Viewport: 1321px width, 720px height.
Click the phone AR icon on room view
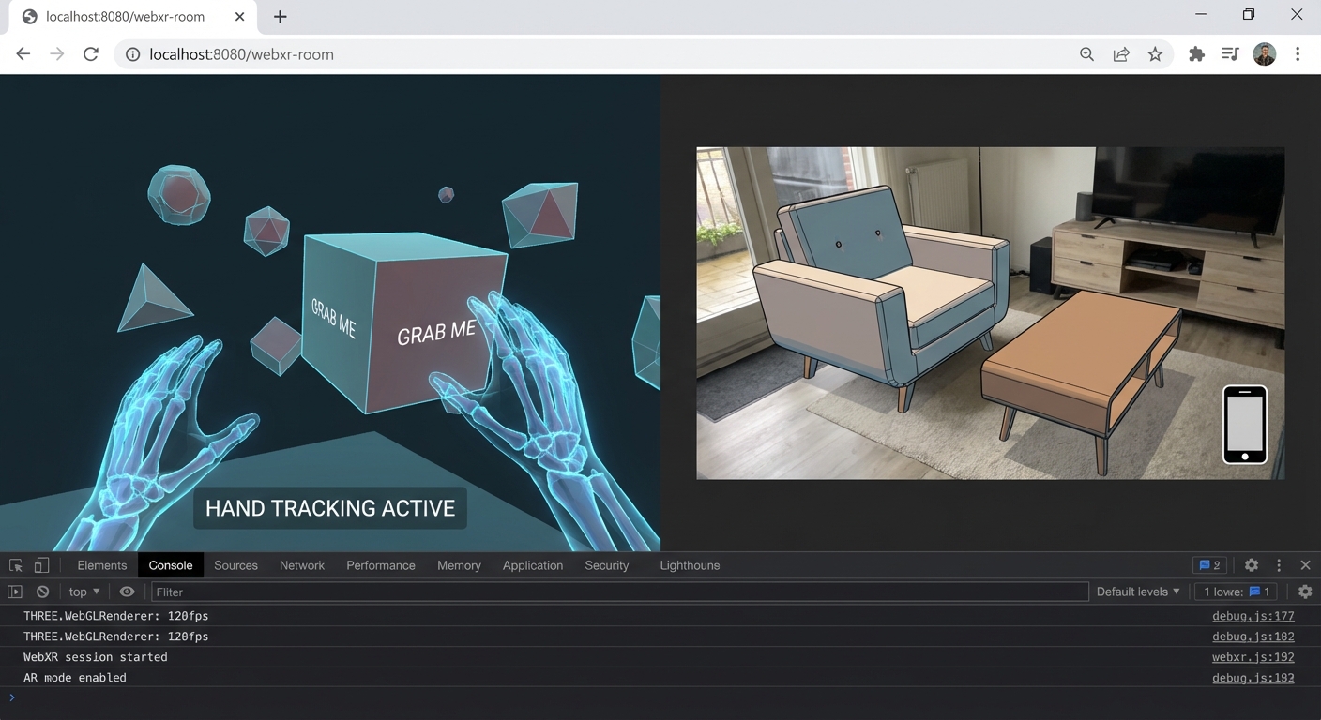(x=1244, y=425)
